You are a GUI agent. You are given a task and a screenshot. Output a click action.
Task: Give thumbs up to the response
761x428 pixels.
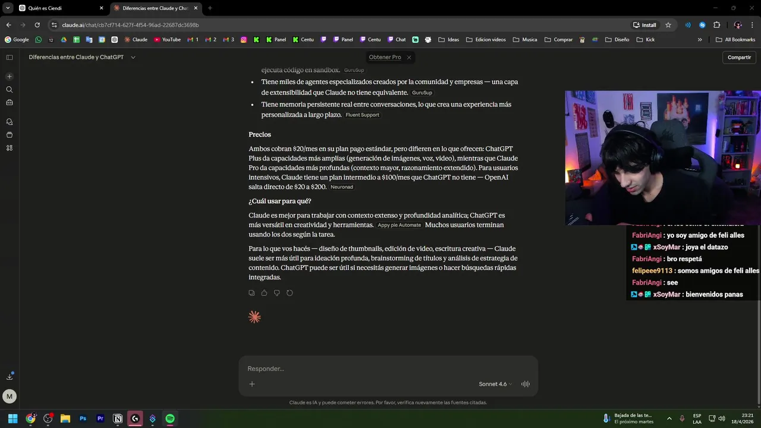[x=264, y=293]
